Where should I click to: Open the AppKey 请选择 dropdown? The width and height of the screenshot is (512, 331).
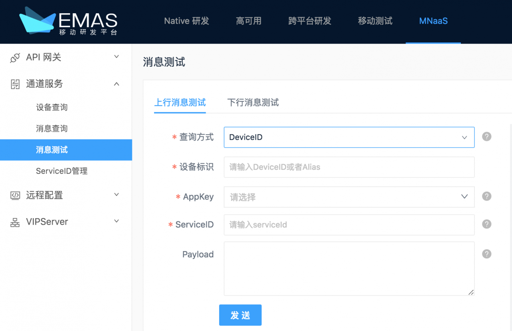349,197
